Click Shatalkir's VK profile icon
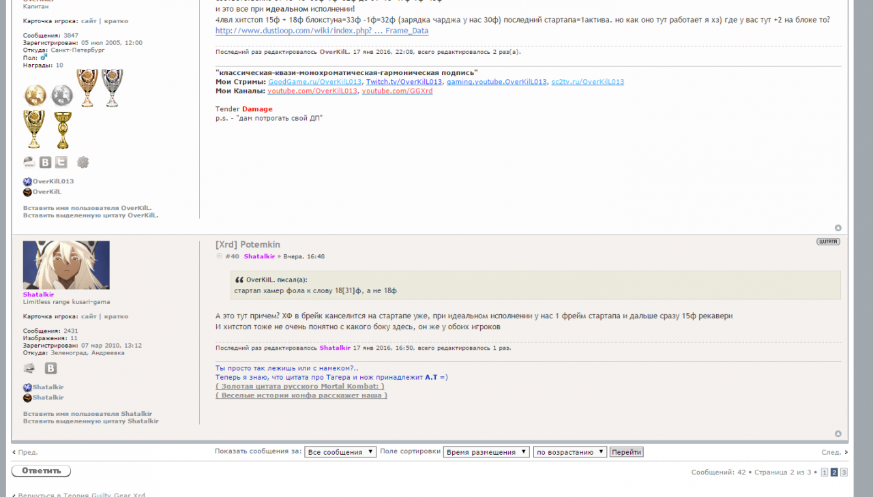Screen dimensions: 873x497 50,368
